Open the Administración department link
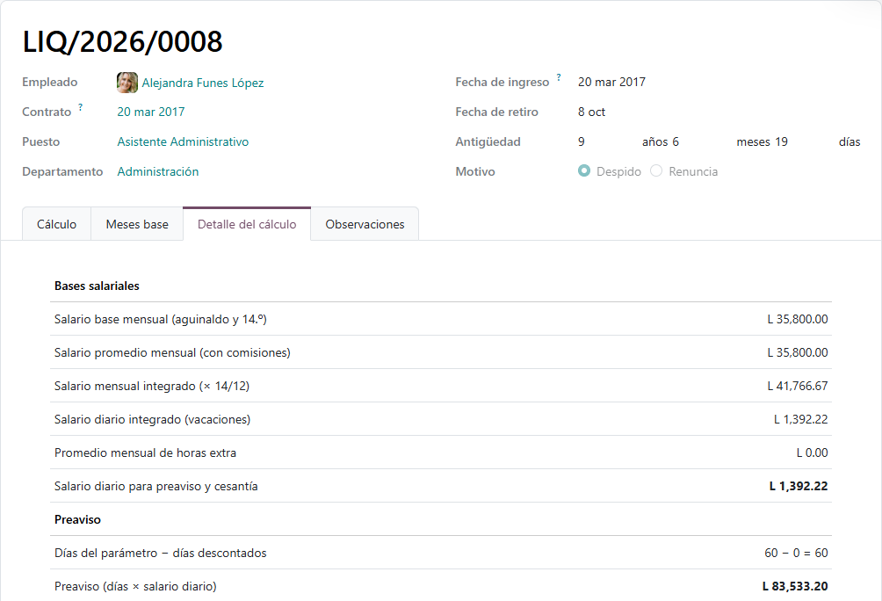The height and width of the screenshot is (601, 882). [x=158, y=171]
